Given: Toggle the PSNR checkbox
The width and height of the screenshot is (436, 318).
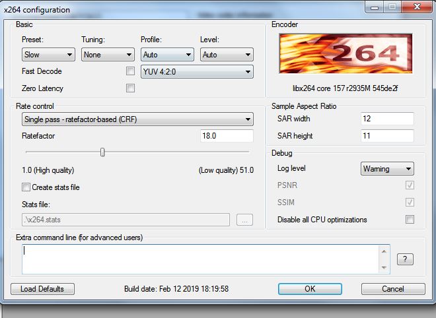Looking at the screenshot, I should point(410,185).
